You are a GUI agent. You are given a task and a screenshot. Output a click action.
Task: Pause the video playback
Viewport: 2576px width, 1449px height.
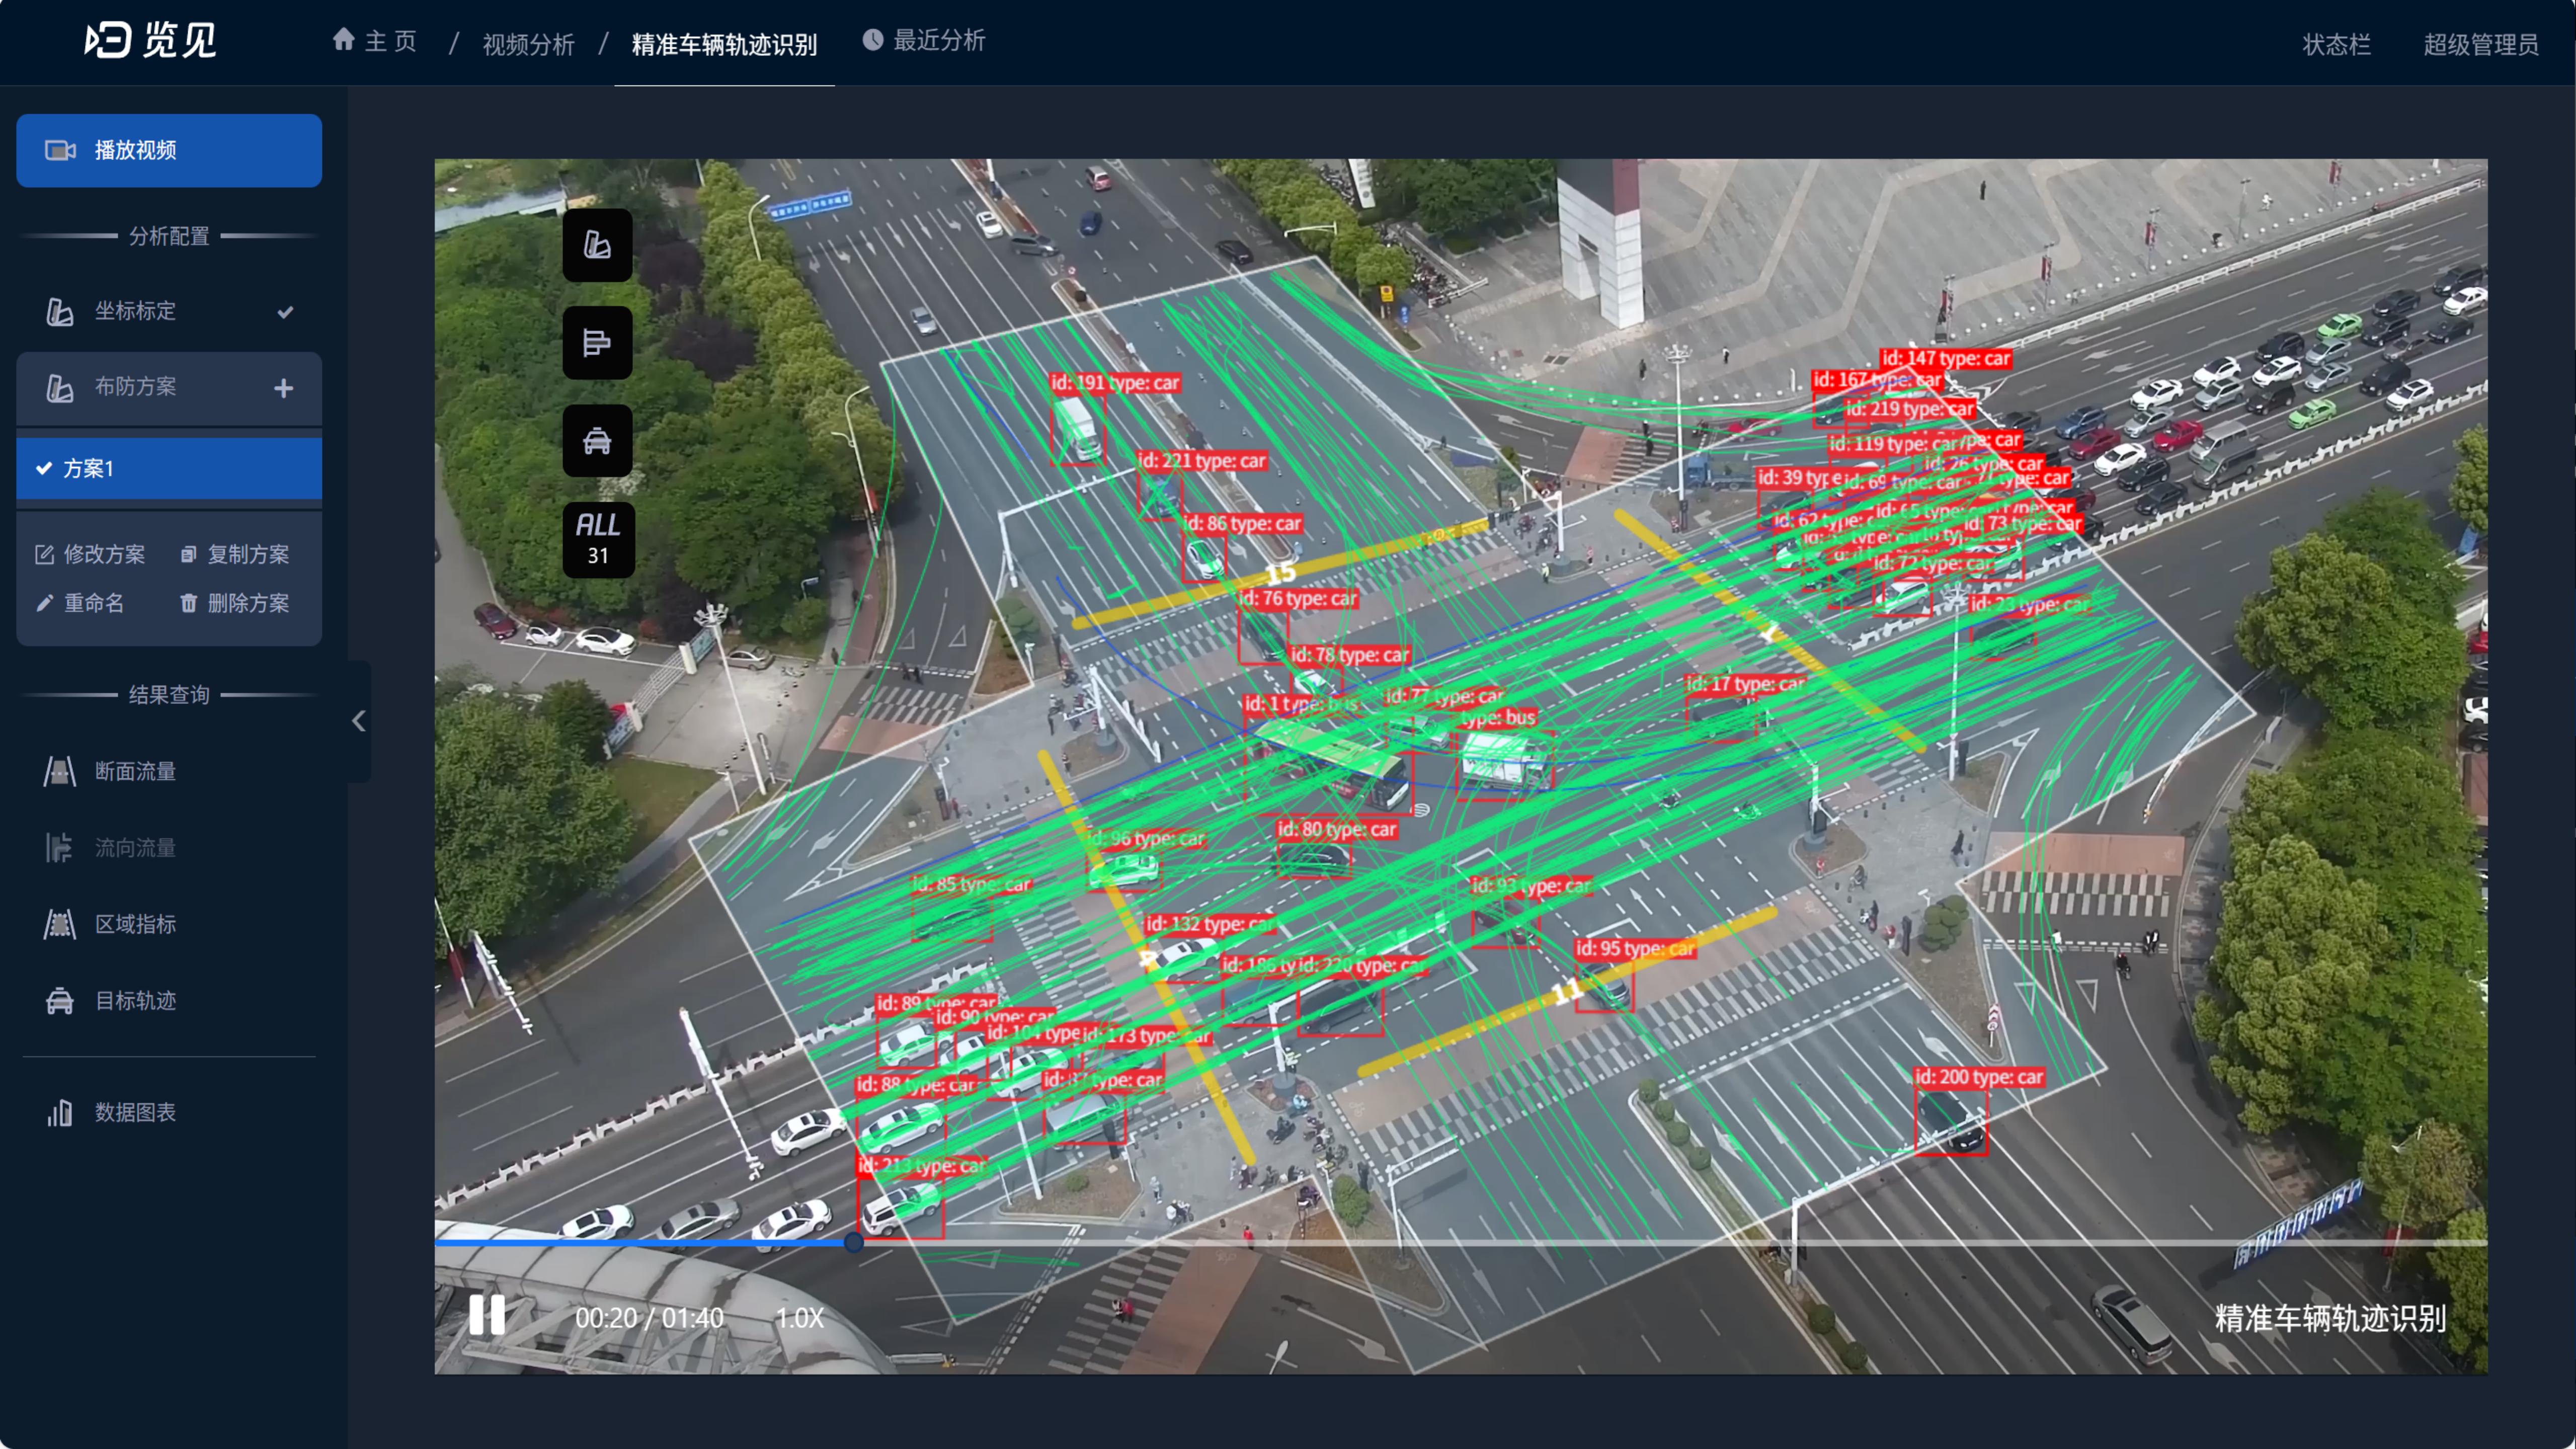coord(487,1315)
